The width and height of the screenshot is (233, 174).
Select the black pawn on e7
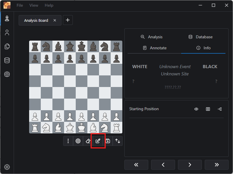tap(82, 58)
